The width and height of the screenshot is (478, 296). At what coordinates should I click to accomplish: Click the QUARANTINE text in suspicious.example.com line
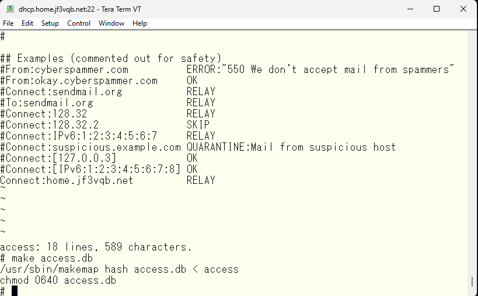coord(218,147)
